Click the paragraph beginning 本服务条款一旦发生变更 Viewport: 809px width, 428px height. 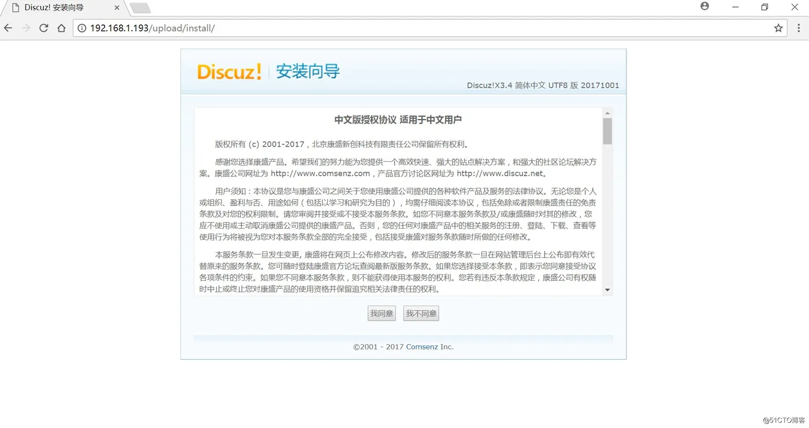pyautogui.click(x=398, y=272)
